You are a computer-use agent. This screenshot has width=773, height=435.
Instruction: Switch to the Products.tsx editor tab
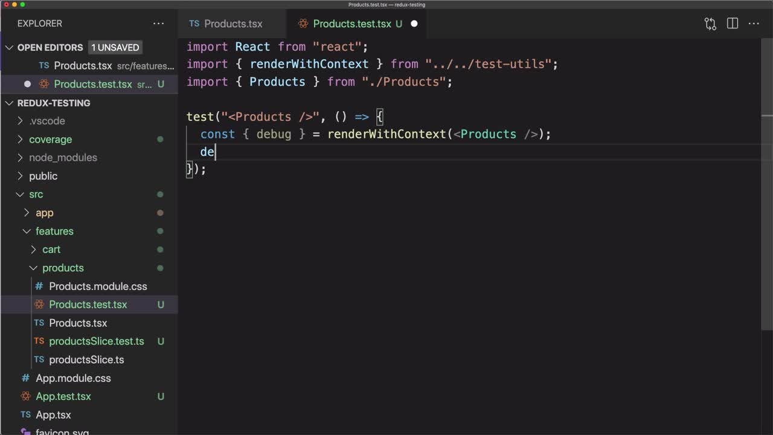(233, 24)
